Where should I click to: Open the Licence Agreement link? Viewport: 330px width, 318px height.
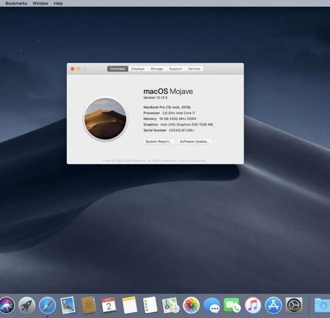(192, 161)
